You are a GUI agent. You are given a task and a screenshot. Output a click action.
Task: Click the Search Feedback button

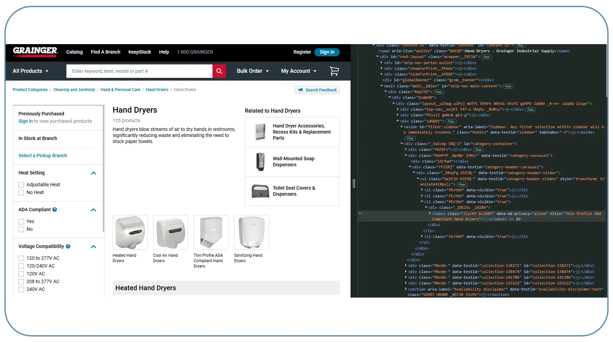pyautogui.click(x=317, y=90)
